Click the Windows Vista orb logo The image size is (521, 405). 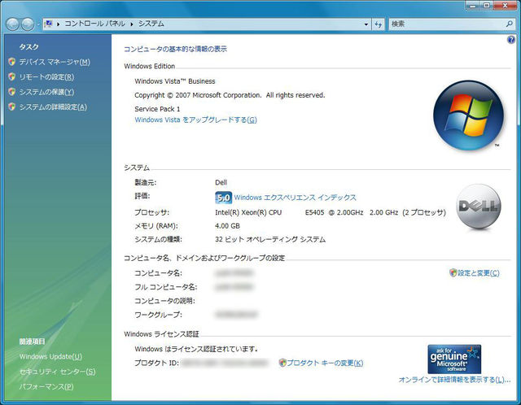click(469, 115)
